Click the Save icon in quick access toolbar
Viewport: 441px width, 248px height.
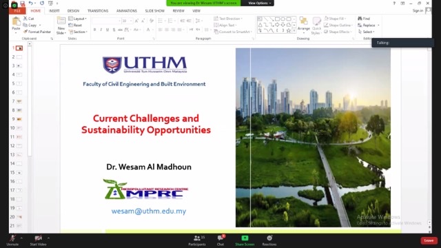tap(22, 3)
